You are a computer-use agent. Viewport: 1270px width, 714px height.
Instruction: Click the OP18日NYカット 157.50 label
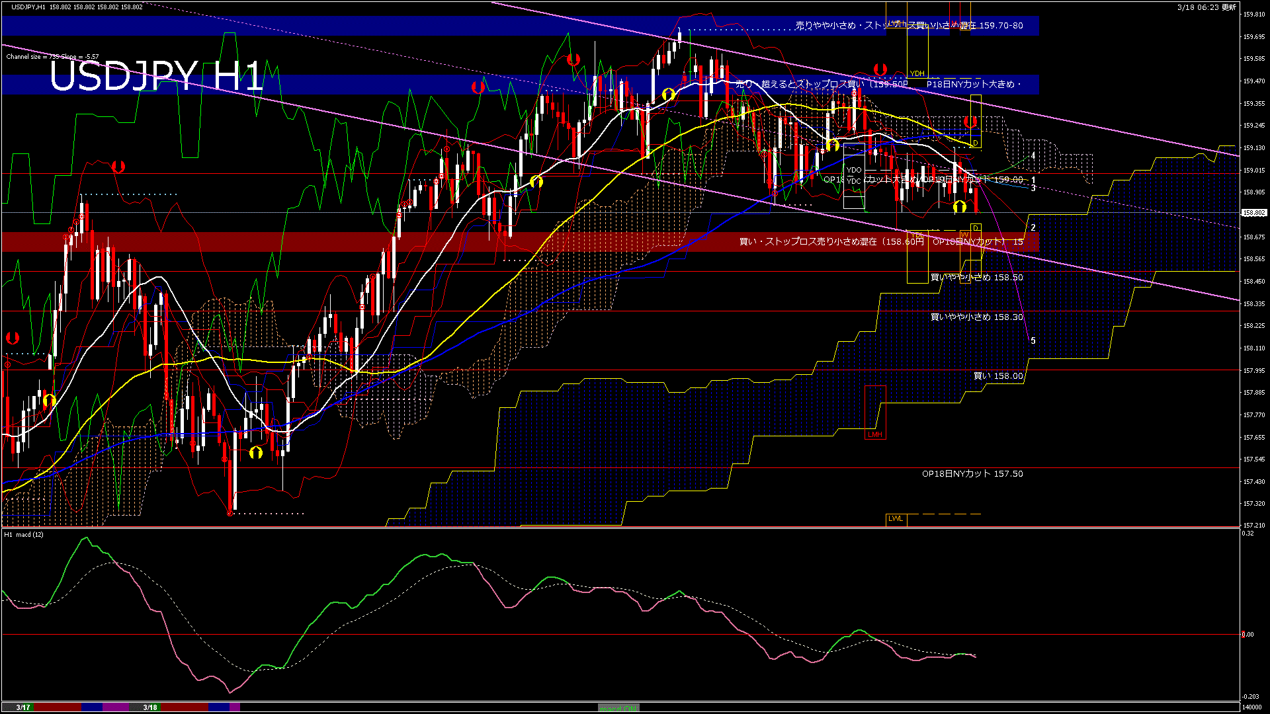point(972,474)
